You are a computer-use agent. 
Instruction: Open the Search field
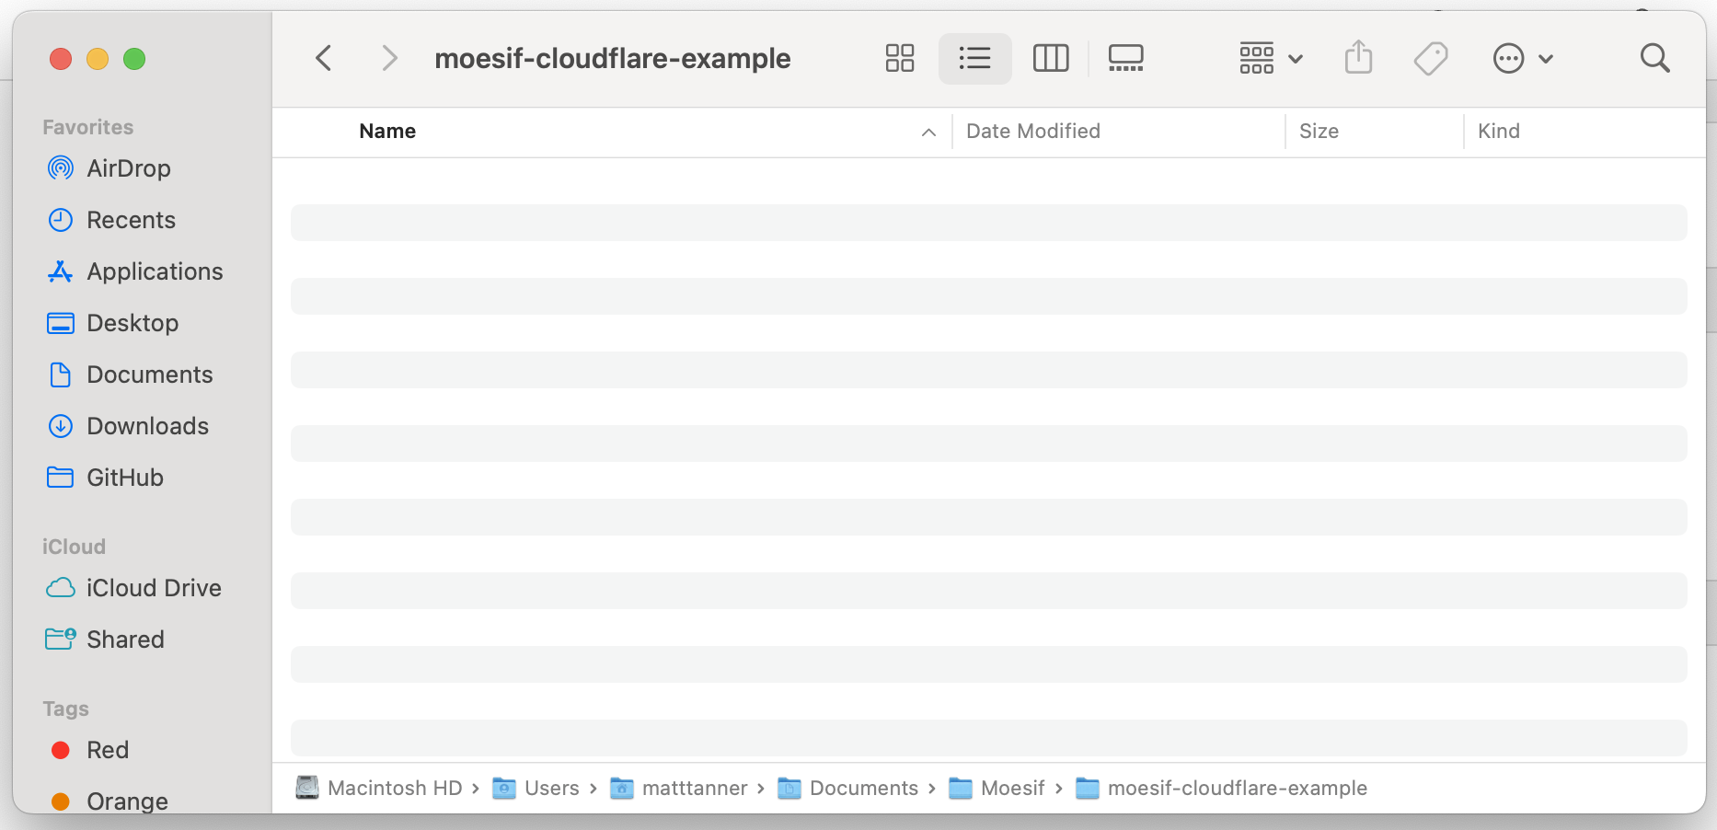pos(1655,57)
